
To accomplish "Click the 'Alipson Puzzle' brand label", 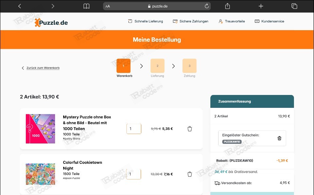I will click(71, 178).
